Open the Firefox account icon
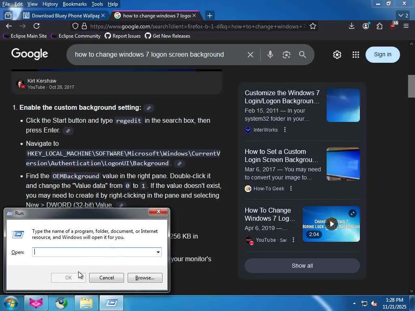 tap(366, 26)
